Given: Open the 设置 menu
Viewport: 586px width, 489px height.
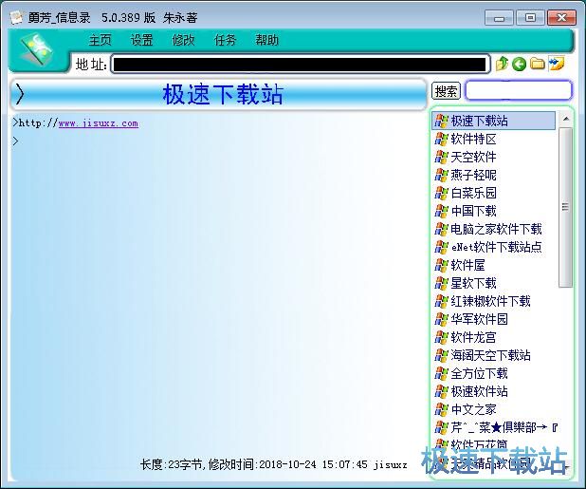Looking at the screenshot, I should 141,40.
